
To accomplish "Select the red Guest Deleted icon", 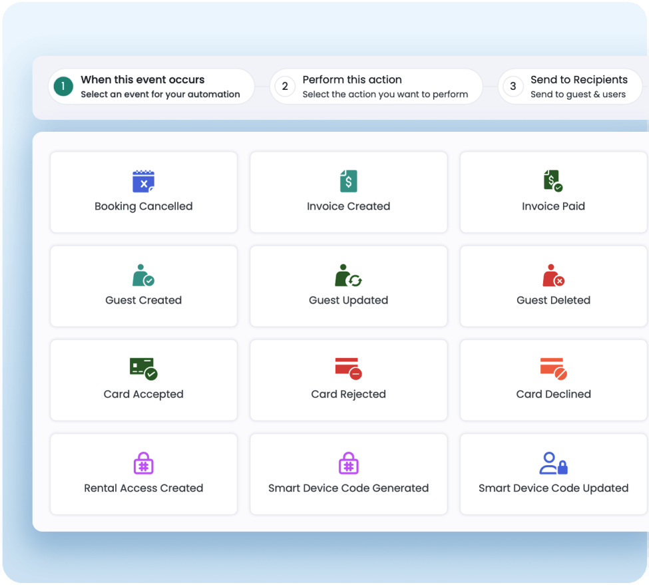I will [553, 275].
